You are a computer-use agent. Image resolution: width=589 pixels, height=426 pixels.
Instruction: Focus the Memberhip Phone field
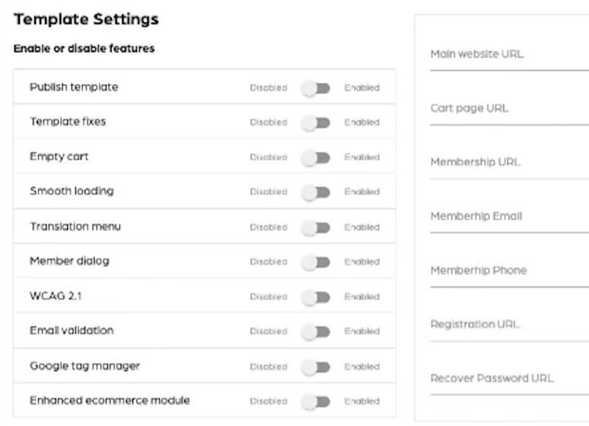(x=508, y=272)
